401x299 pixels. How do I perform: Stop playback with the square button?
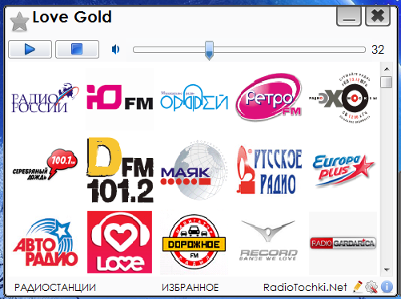click(77, 49)
